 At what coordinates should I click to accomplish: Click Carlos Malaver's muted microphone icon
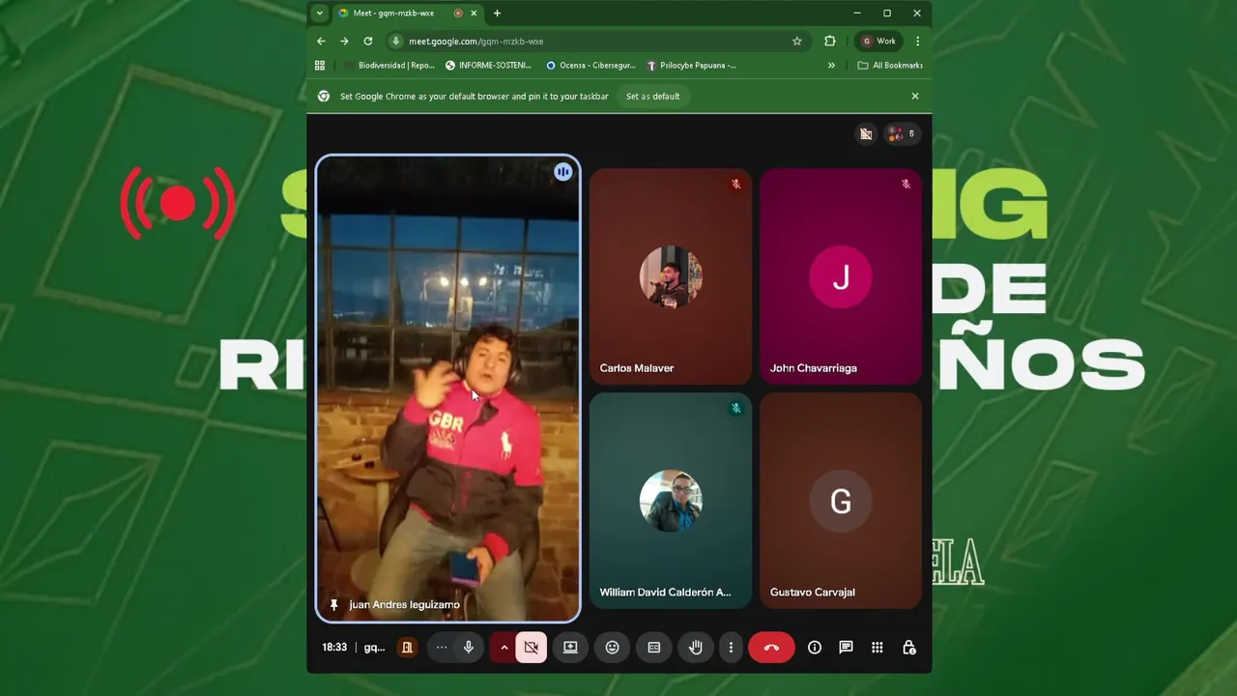tap(735, 184)
